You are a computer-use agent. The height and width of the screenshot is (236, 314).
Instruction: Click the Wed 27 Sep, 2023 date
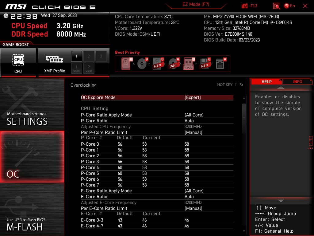click(59, 15)
